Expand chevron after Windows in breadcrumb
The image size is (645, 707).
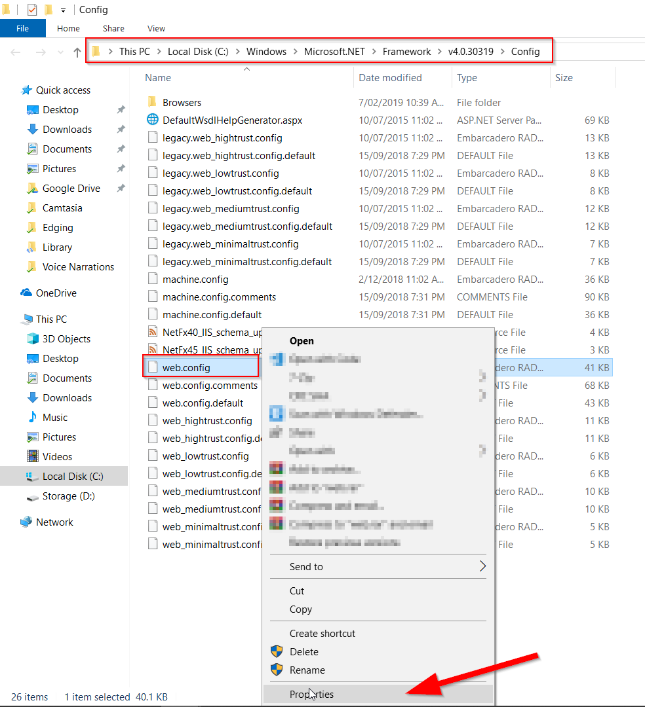point(295,52)
